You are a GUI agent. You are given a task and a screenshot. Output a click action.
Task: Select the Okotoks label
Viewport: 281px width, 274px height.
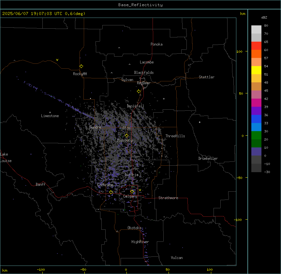134,228
